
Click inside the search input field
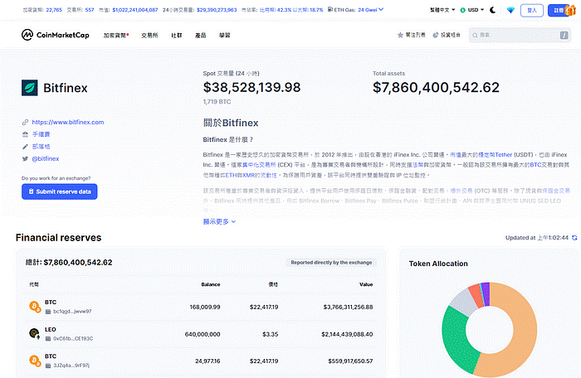click(519, 35)
